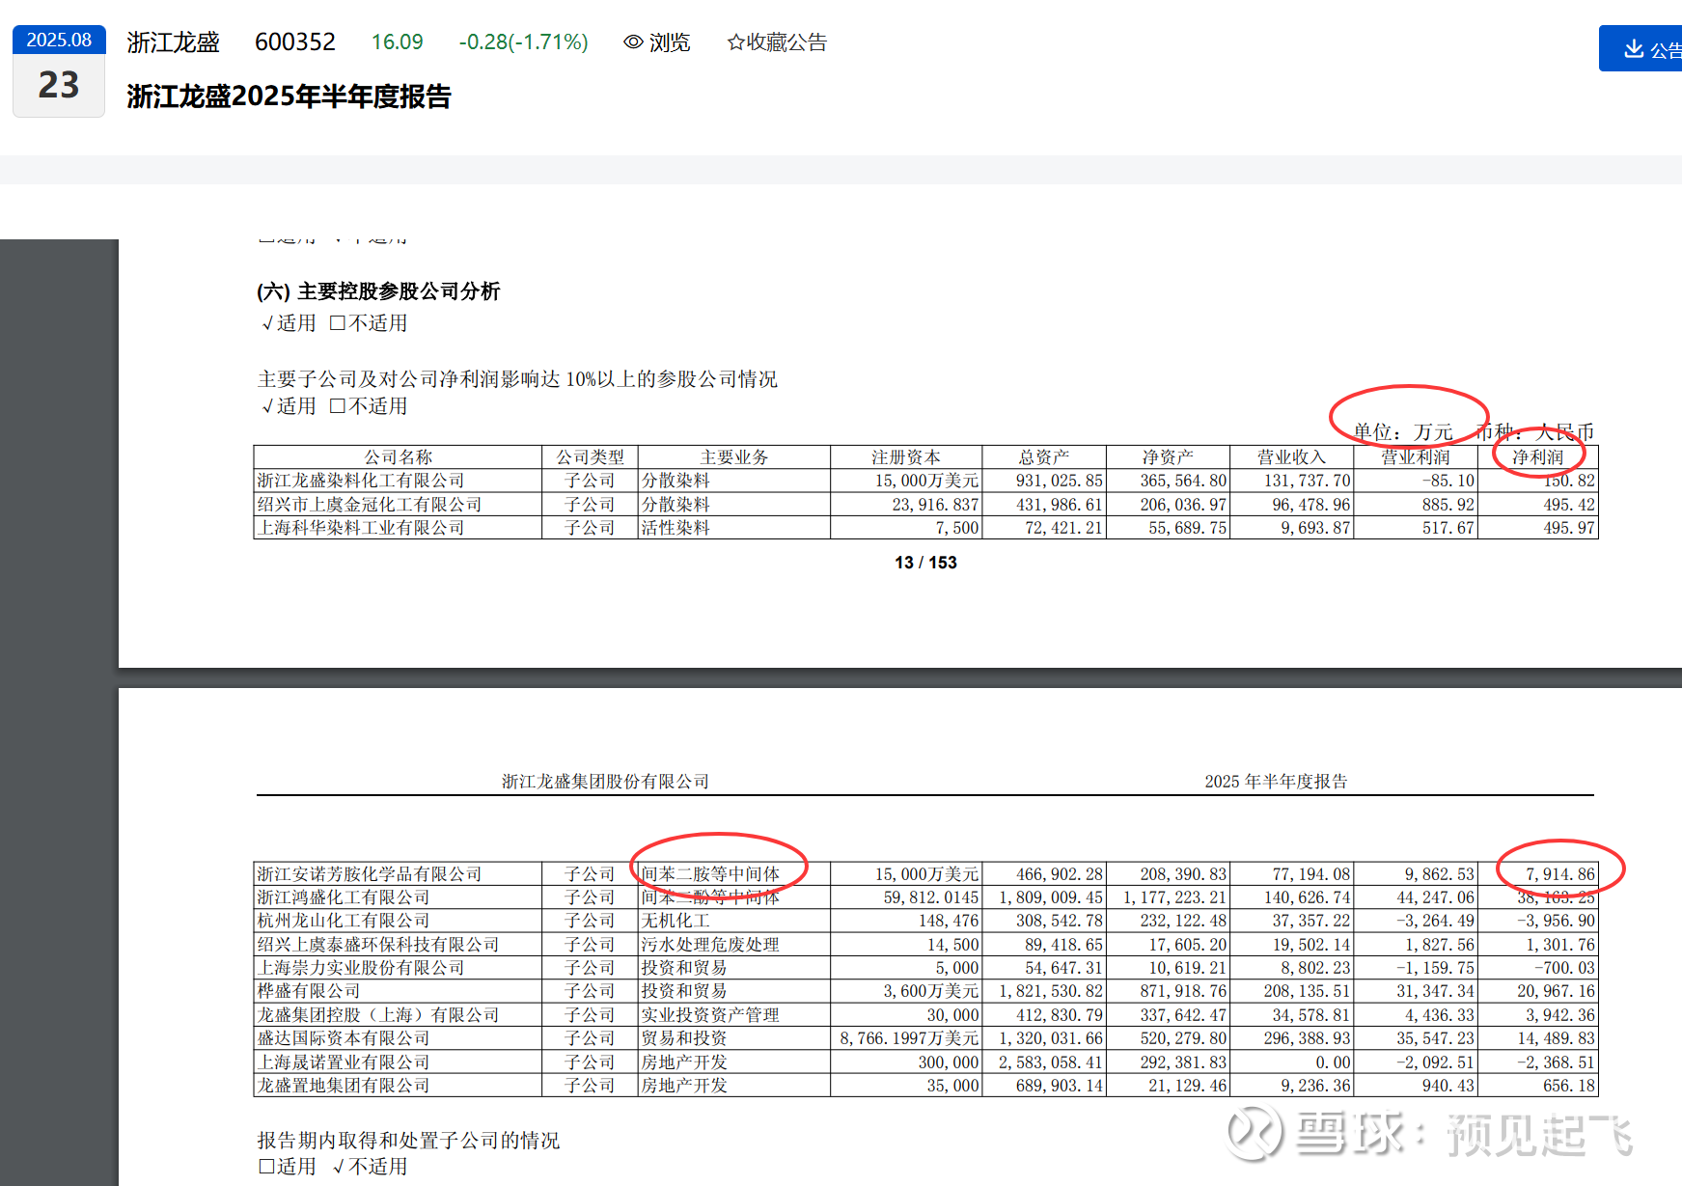This screenshot has width=1682, height=1186.
Task: Select the row name 上海科华染料工业有限公司
Action: point(361,528)
